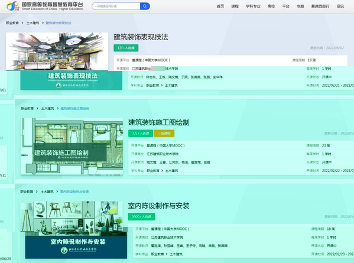Image resolution: width=354 pixels, height=263 pixels.
Task: Click the 18 周 course duration value
Action: tap(331, 229)
